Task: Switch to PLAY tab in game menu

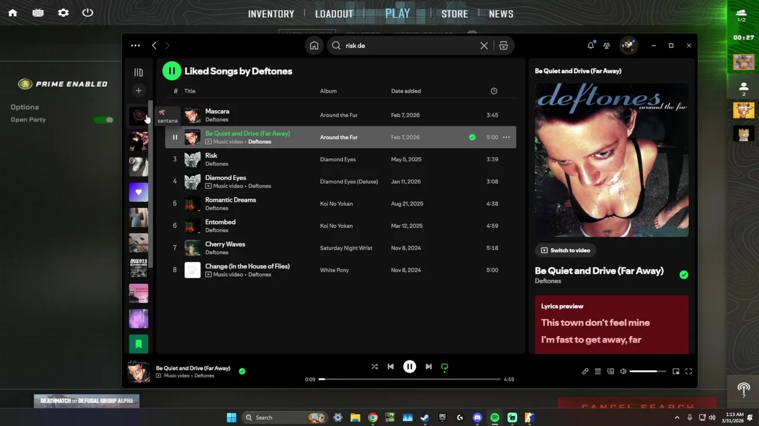Action: tap(397, 14)
